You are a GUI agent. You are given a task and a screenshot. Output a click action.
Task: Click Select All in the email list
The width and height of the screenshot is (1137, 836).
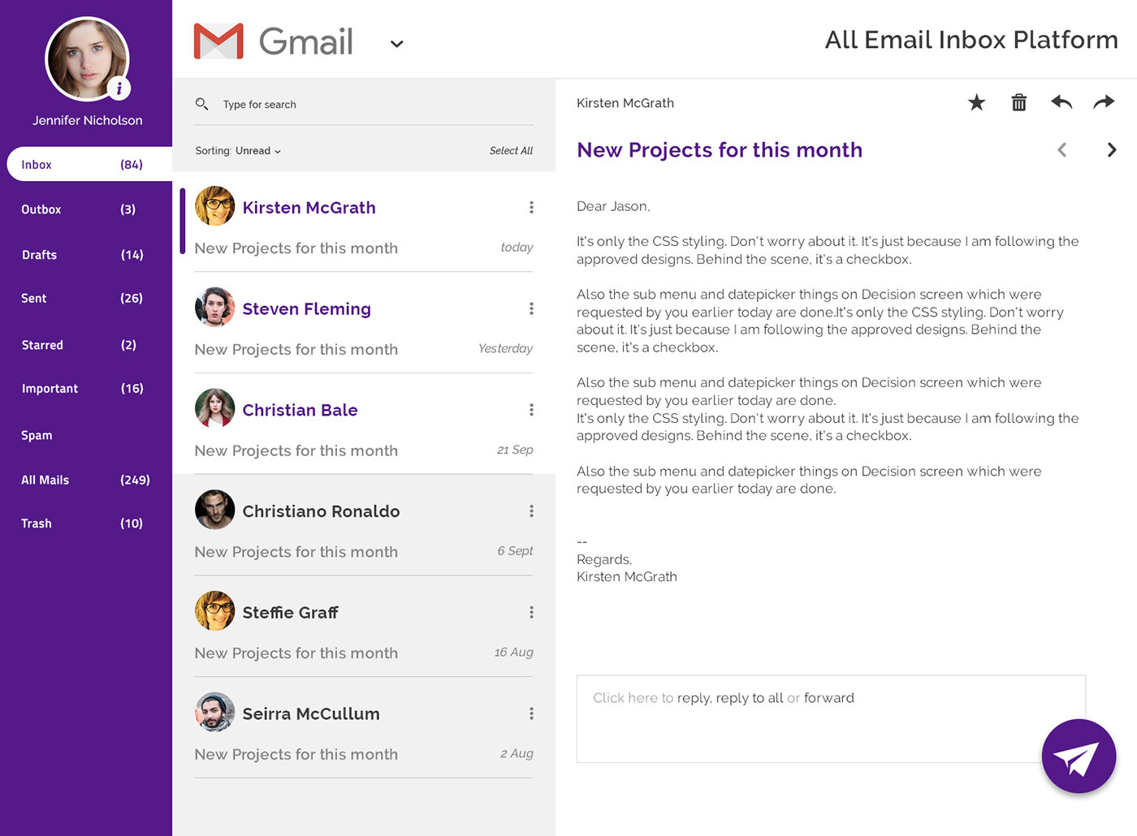pos(511,150)
